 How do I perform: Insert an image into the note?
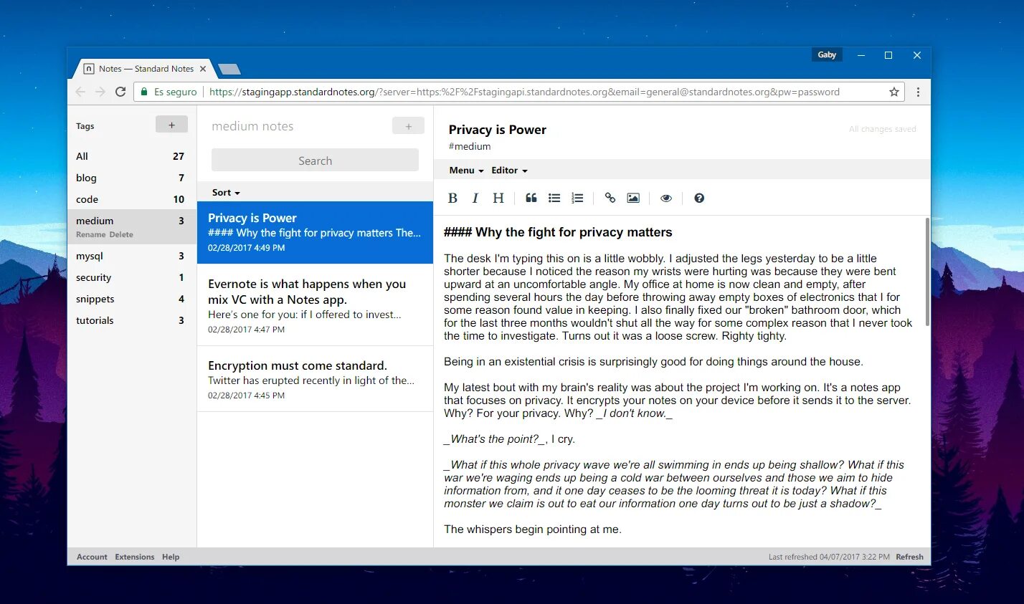(x=632, y=198)
